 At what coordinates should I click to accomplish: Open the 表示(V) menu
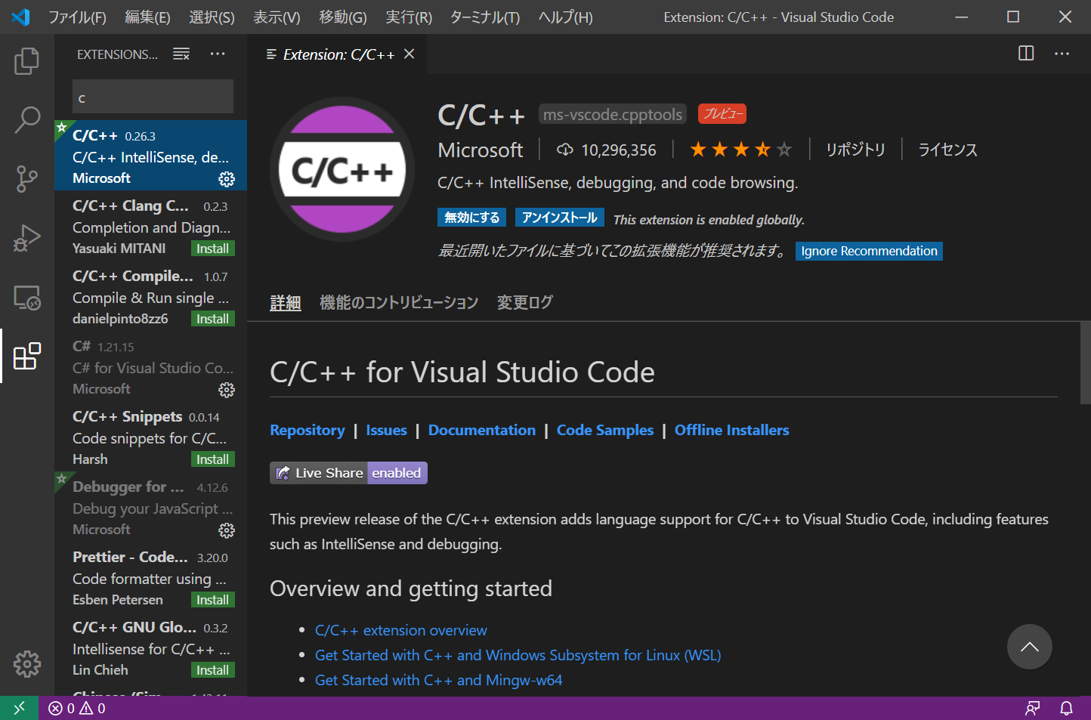tap(277, 17)
